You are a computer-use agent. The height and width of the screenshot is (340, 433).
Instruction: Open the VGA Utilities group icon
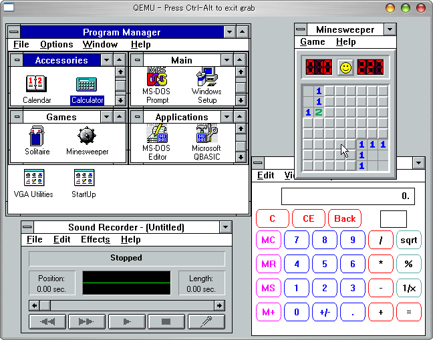pos(33,183)
